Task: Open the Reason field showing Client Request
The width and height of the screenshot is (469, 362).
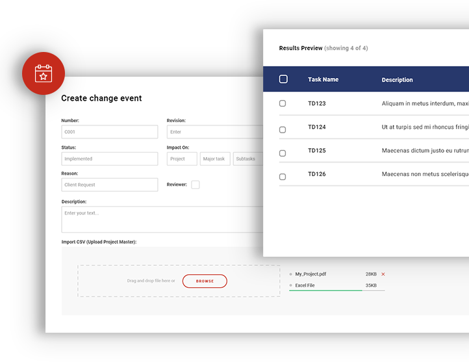Action: pos(109,185)
